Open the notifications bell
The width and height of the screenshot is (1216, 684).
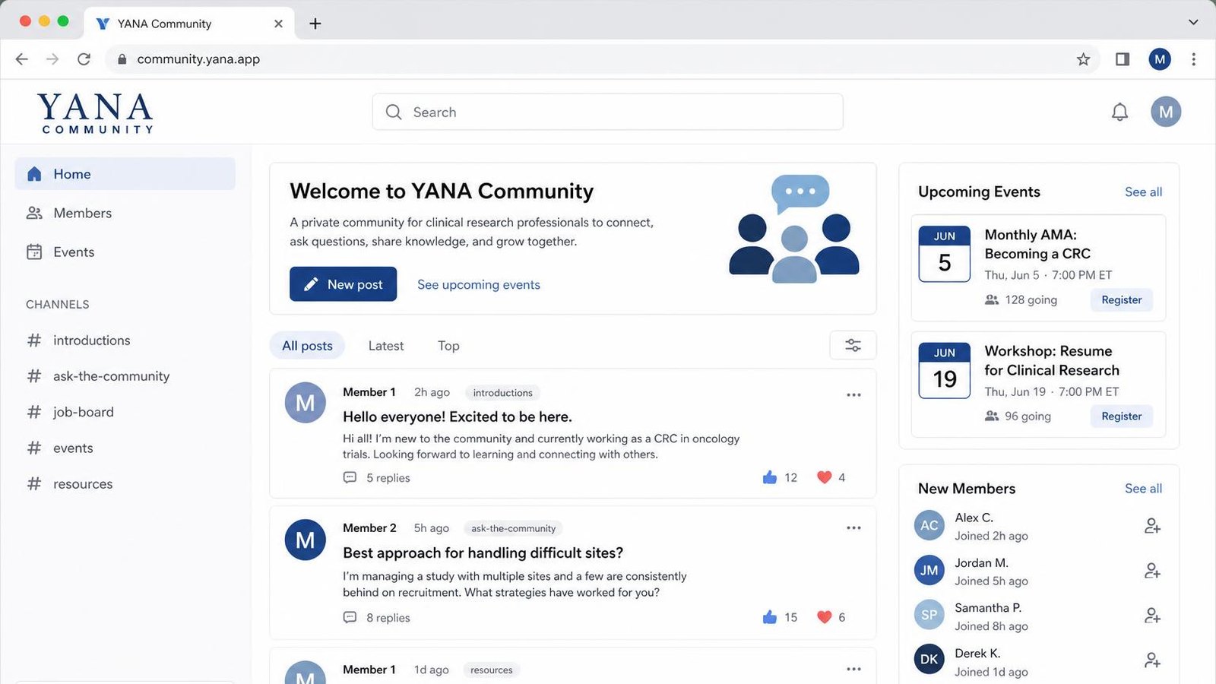pos(1119,112)
